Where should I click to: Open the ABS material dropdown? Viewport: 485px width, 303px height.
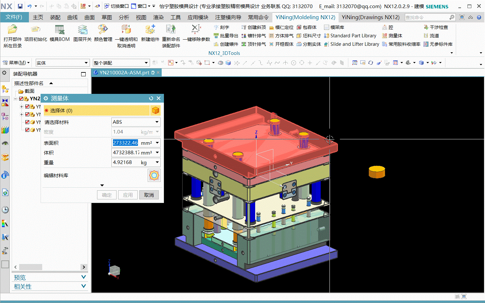[x=136, y=122]
